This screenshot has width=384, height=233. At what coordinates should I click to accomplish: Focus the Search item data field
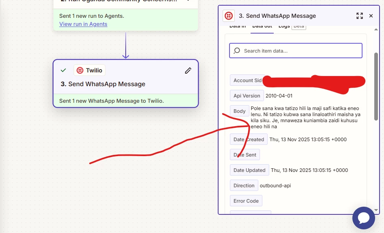pos(296,51)
